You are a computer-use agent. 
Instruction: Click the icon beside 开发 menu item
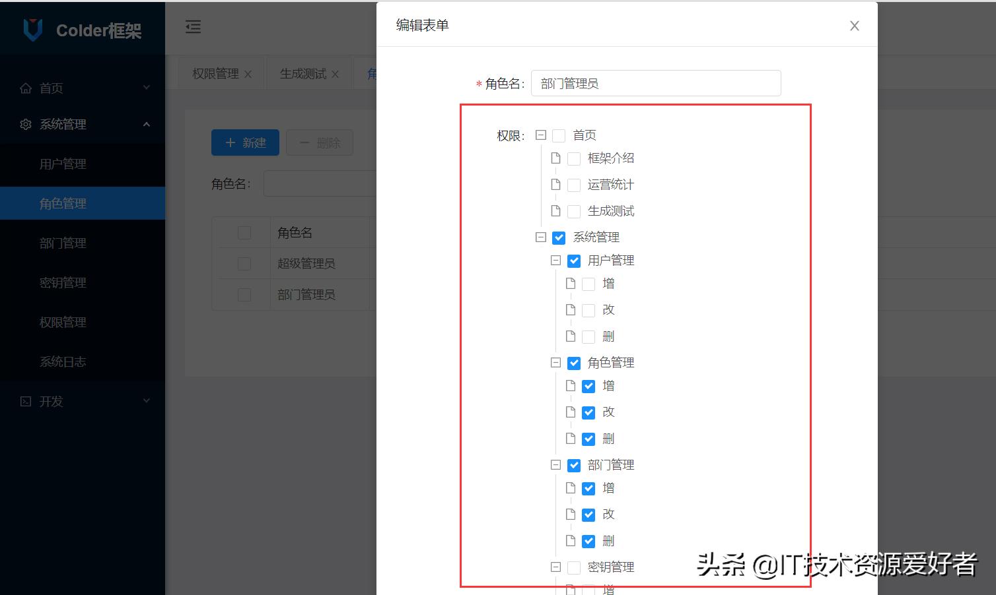point(25,401)
